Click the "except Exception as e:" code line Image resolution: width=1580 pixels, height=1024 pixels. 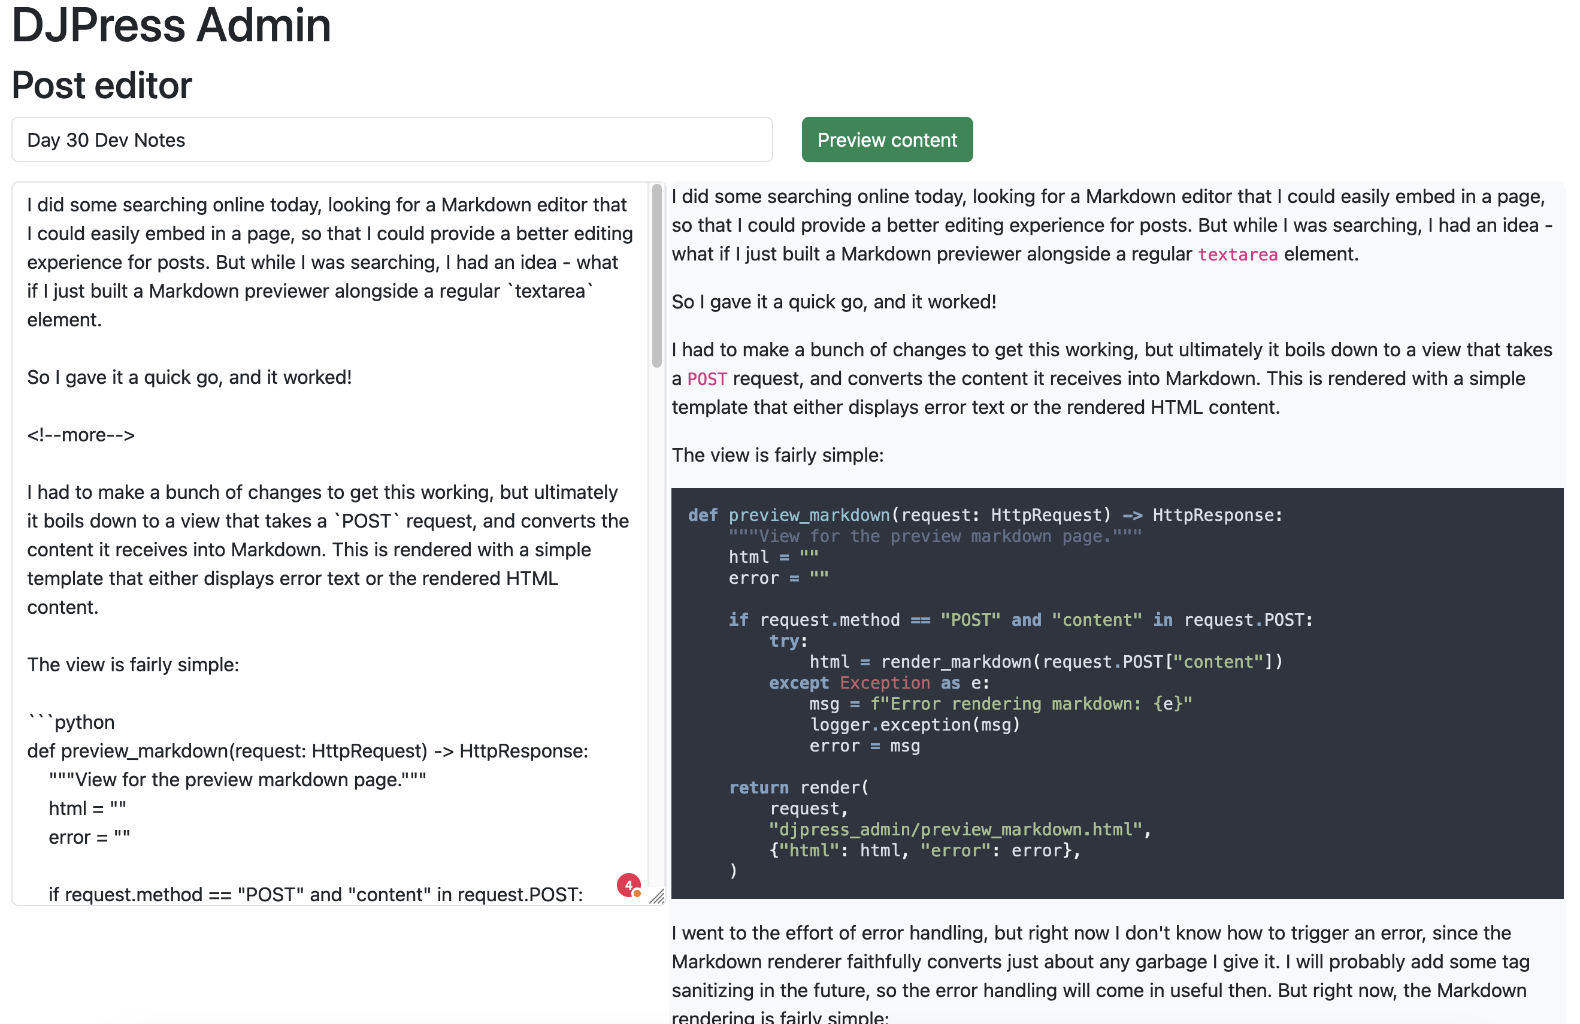[879, 683]
